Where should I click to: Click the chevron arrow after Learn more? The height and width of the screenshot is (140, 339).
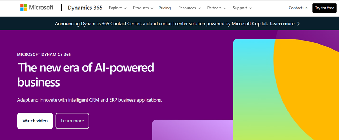point(298,24)
